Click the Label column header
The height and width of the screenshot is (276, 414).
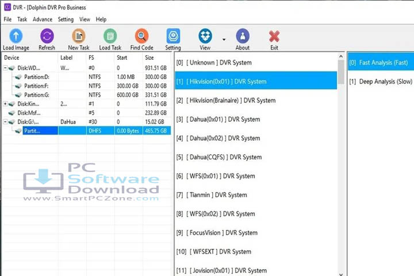coord(72,57)
